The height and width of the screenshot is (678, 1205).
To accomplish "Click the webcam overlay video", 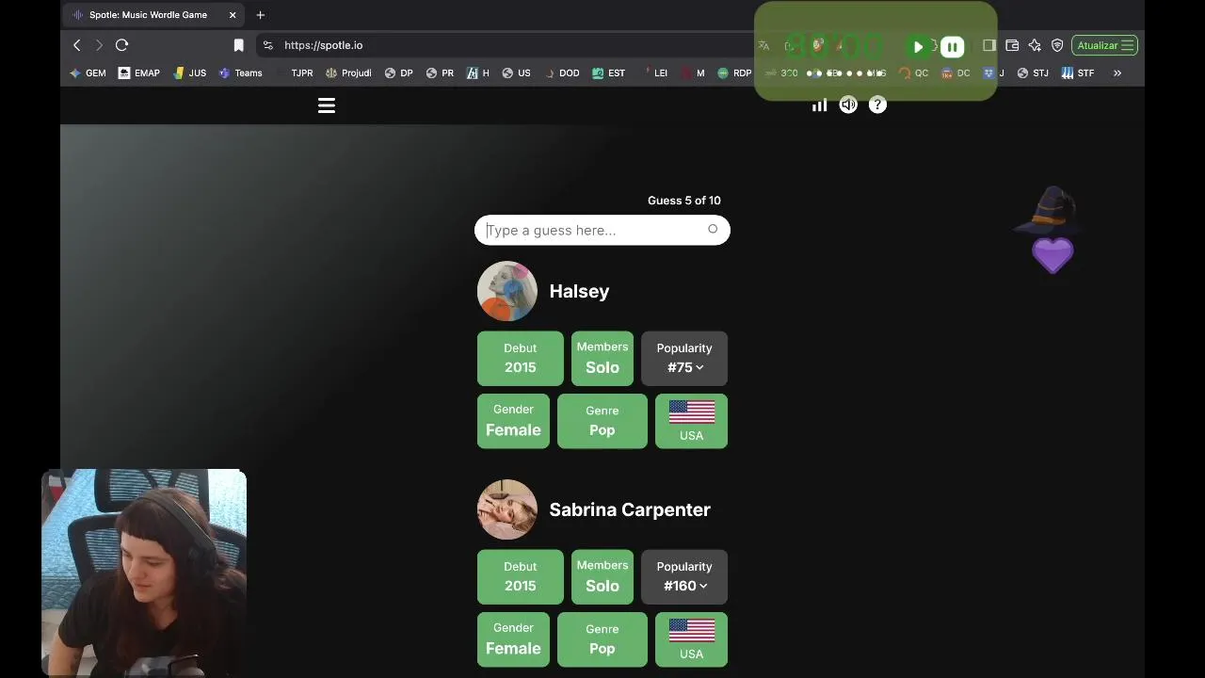I will point(144,573).
